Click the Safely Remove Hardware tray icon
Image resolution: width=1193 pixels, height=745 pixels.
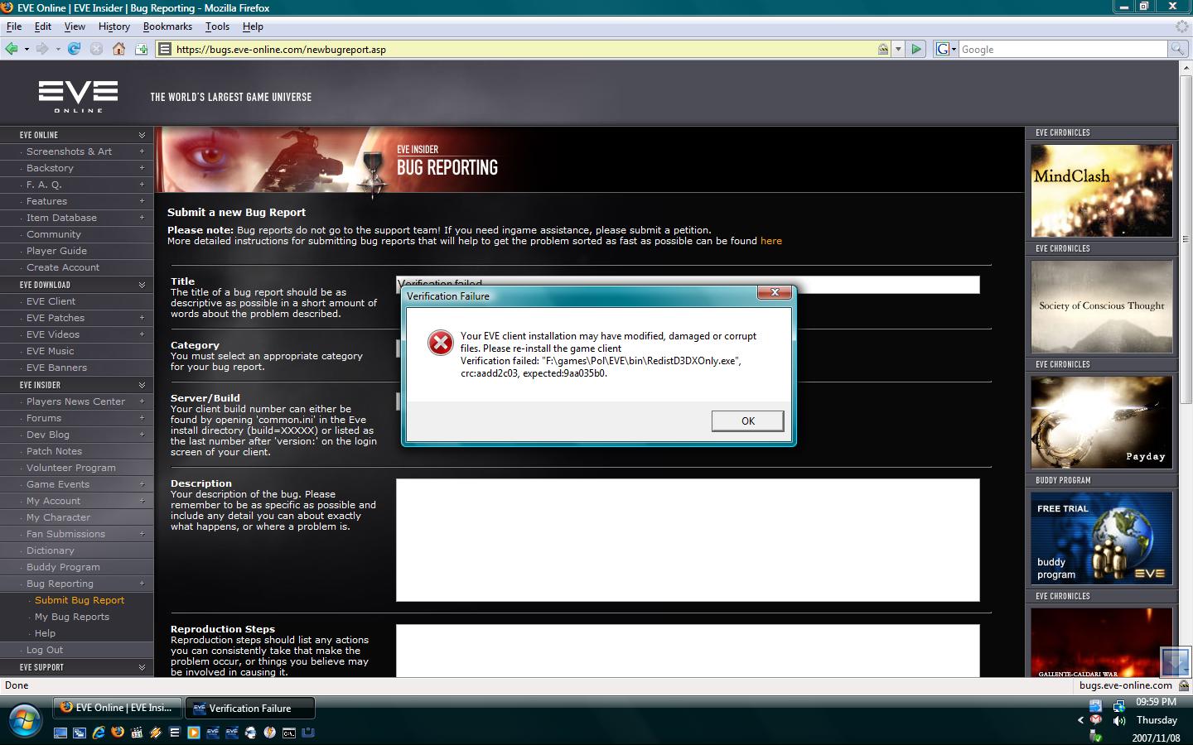pos(1095,735)
